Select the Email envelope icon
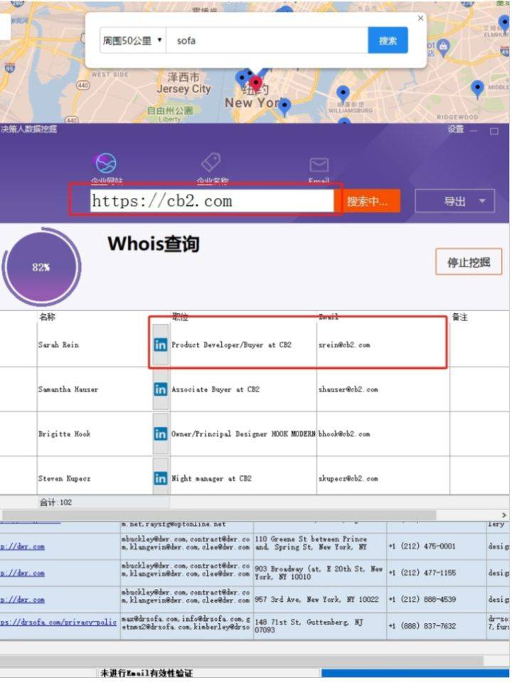Image resolution: width=512 pixels, height=682 pixels. pos(319,166)
